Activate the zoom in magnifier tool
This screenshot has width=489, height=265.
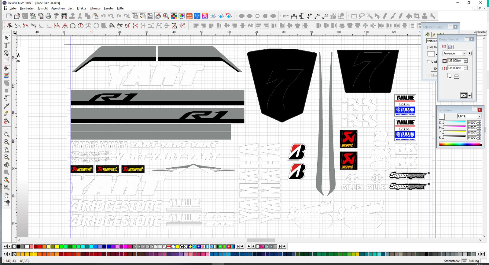(6, 142)
